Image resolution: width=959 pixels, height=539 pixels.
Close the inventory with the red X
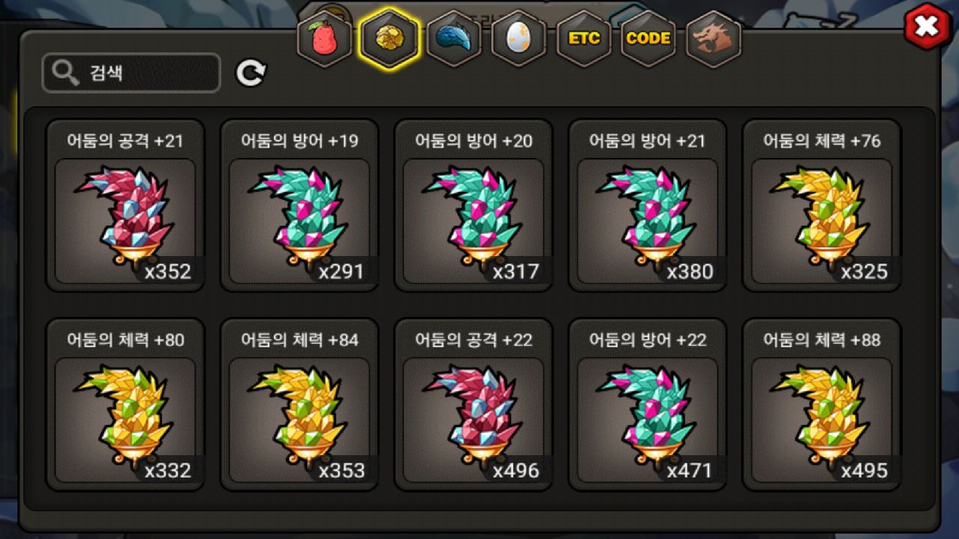[x=927, y=27]
